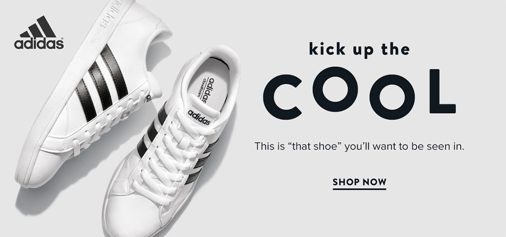Click the adidas label on the shoe tongue
The image size is (506, 237).
tap(199, 117)
